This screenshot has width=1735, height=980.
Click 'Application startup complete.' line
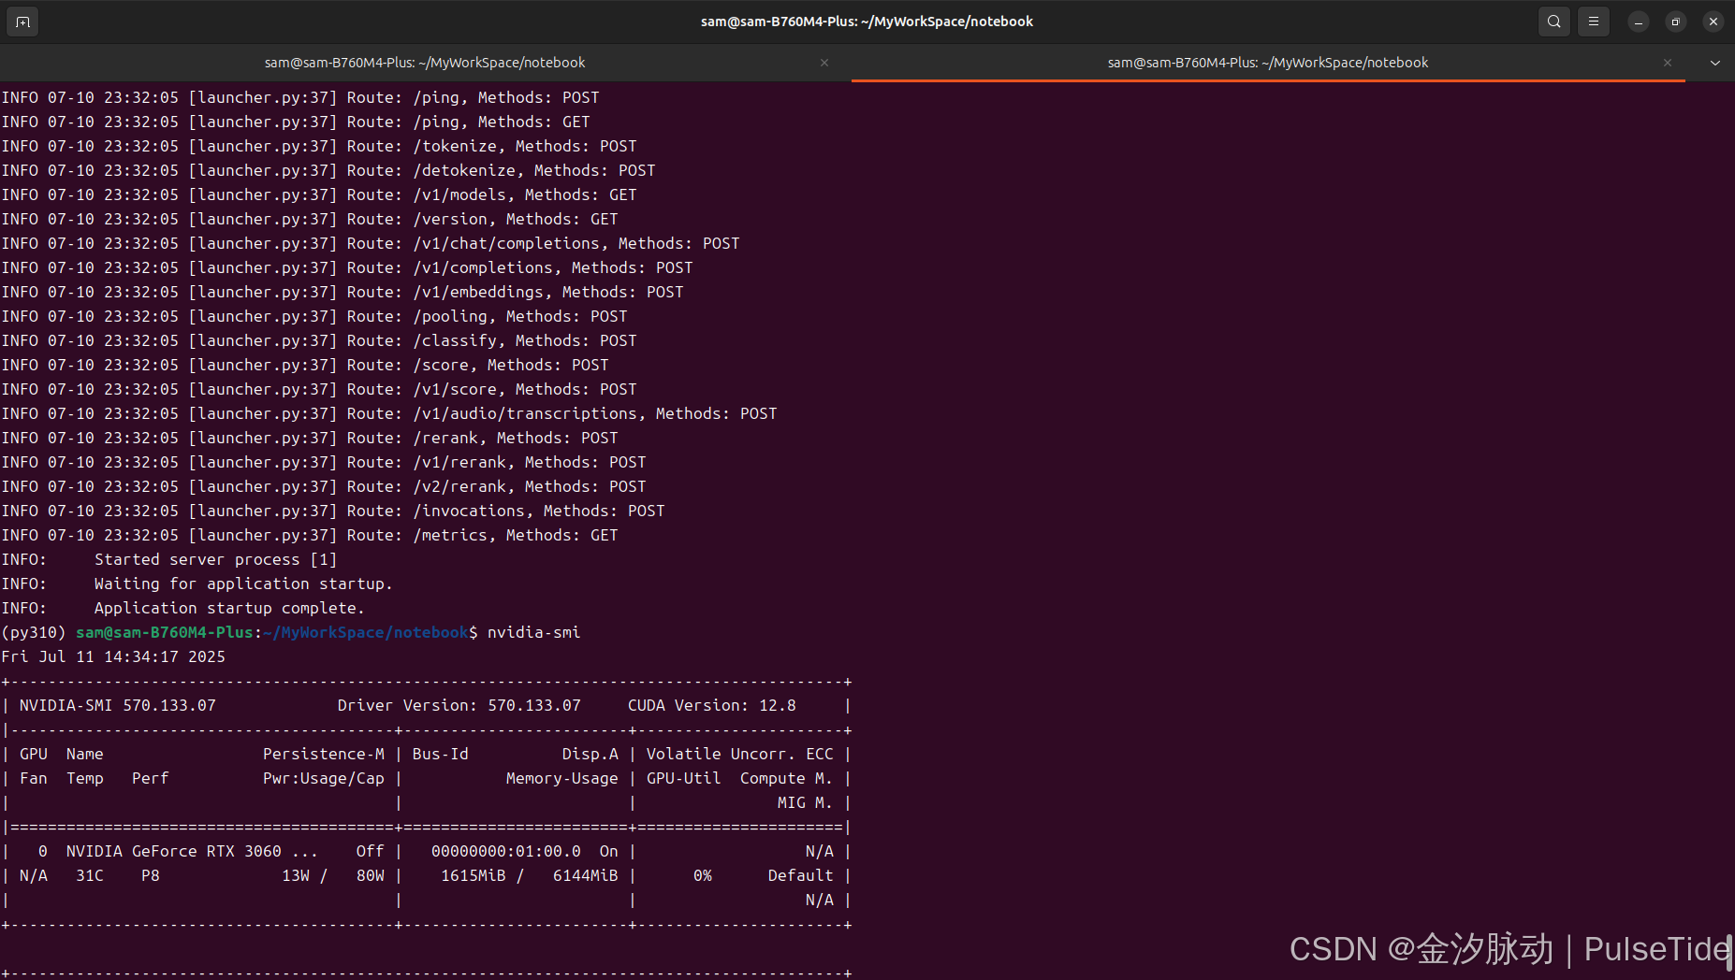pyautogui.click(x=183, y=608)
